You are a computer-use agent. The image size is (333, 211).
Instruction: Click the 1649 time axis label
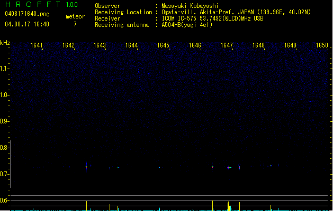pyautogui.click(x=290, y=45)
